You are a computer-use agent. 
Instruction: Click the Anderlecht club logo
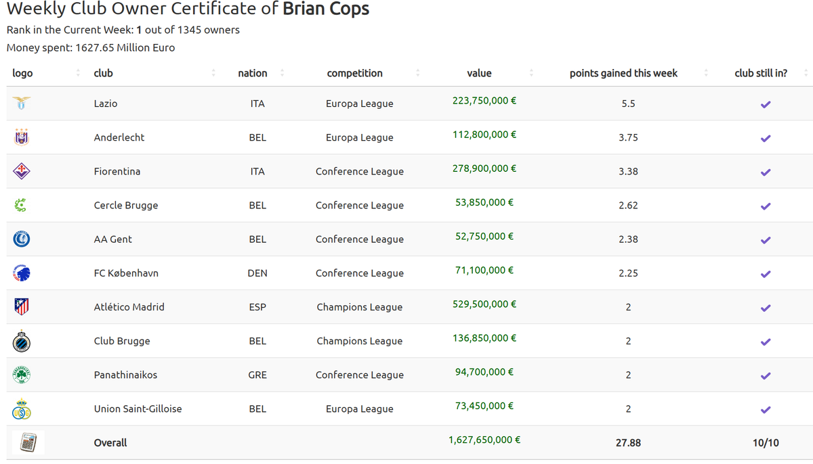[22, 137]
